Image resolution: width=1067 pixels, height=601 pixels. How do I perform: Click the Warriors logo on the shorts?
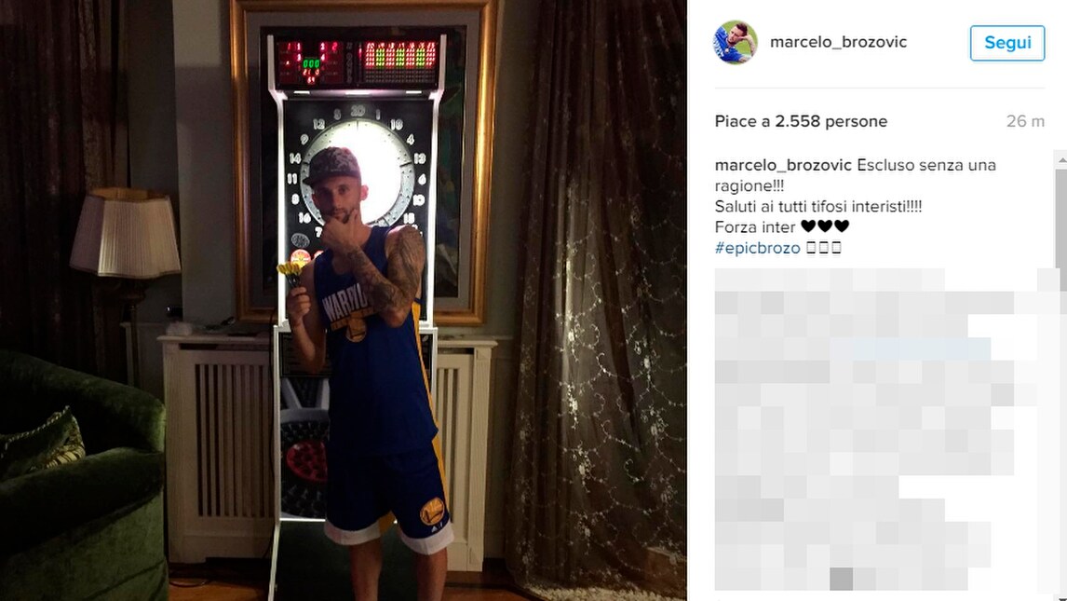coord(432,511)
